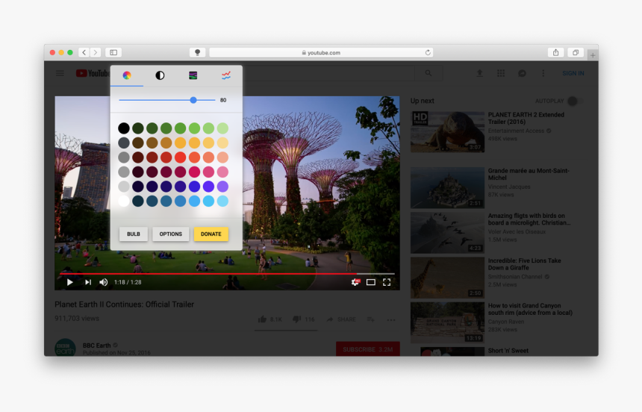642x412 pixels.
Task: Switch video to theater mode
Action: [371, 282]
